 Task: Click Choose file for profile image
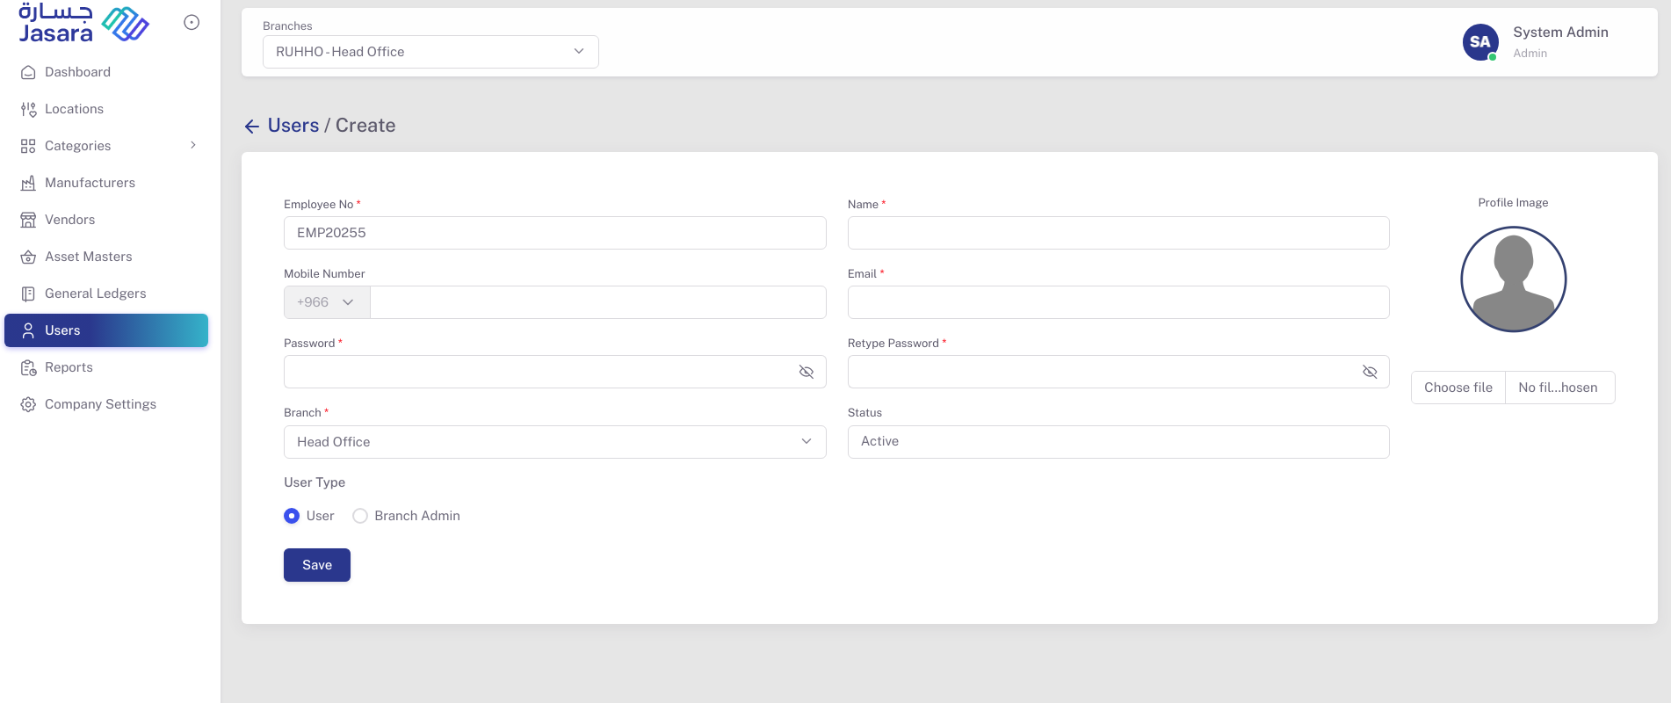click(1458, 388)
